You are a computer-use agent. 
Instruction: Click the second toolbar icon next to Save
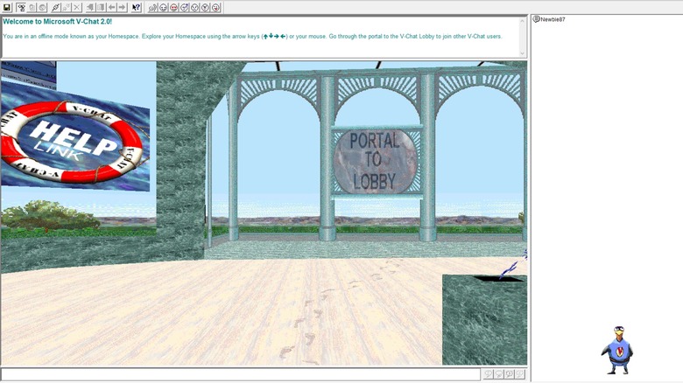(21, 7)
